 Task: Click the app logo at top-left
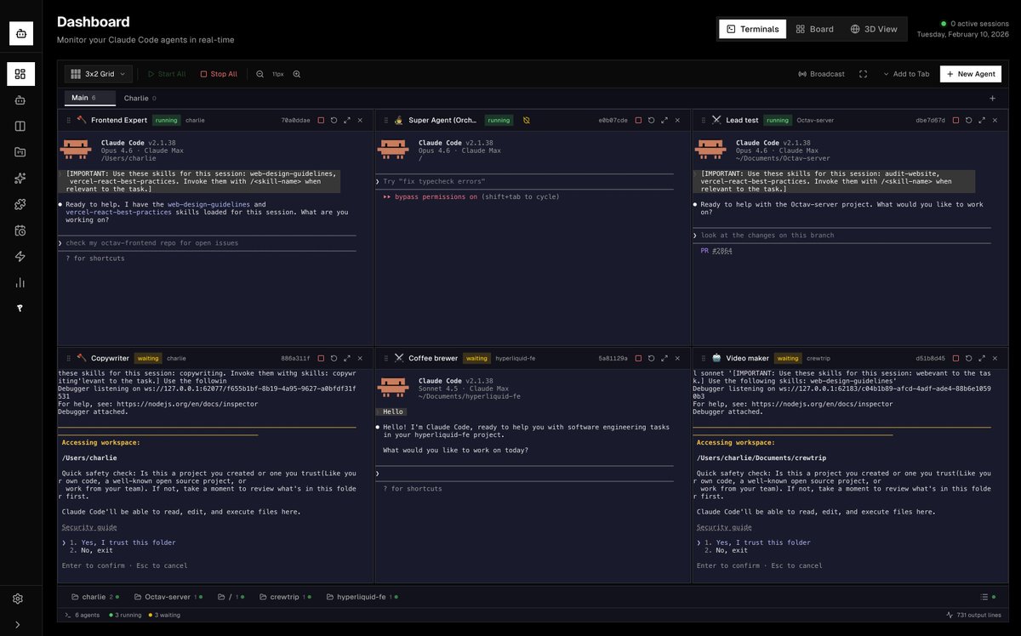21,33
